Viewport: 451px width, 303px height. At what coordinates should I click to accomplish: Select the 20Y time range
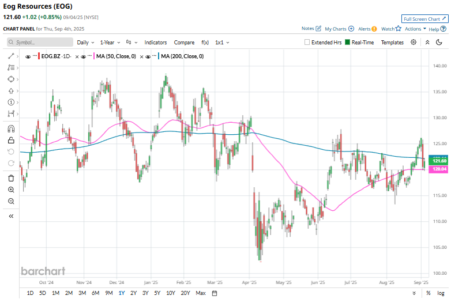click(x=186, y=293)
